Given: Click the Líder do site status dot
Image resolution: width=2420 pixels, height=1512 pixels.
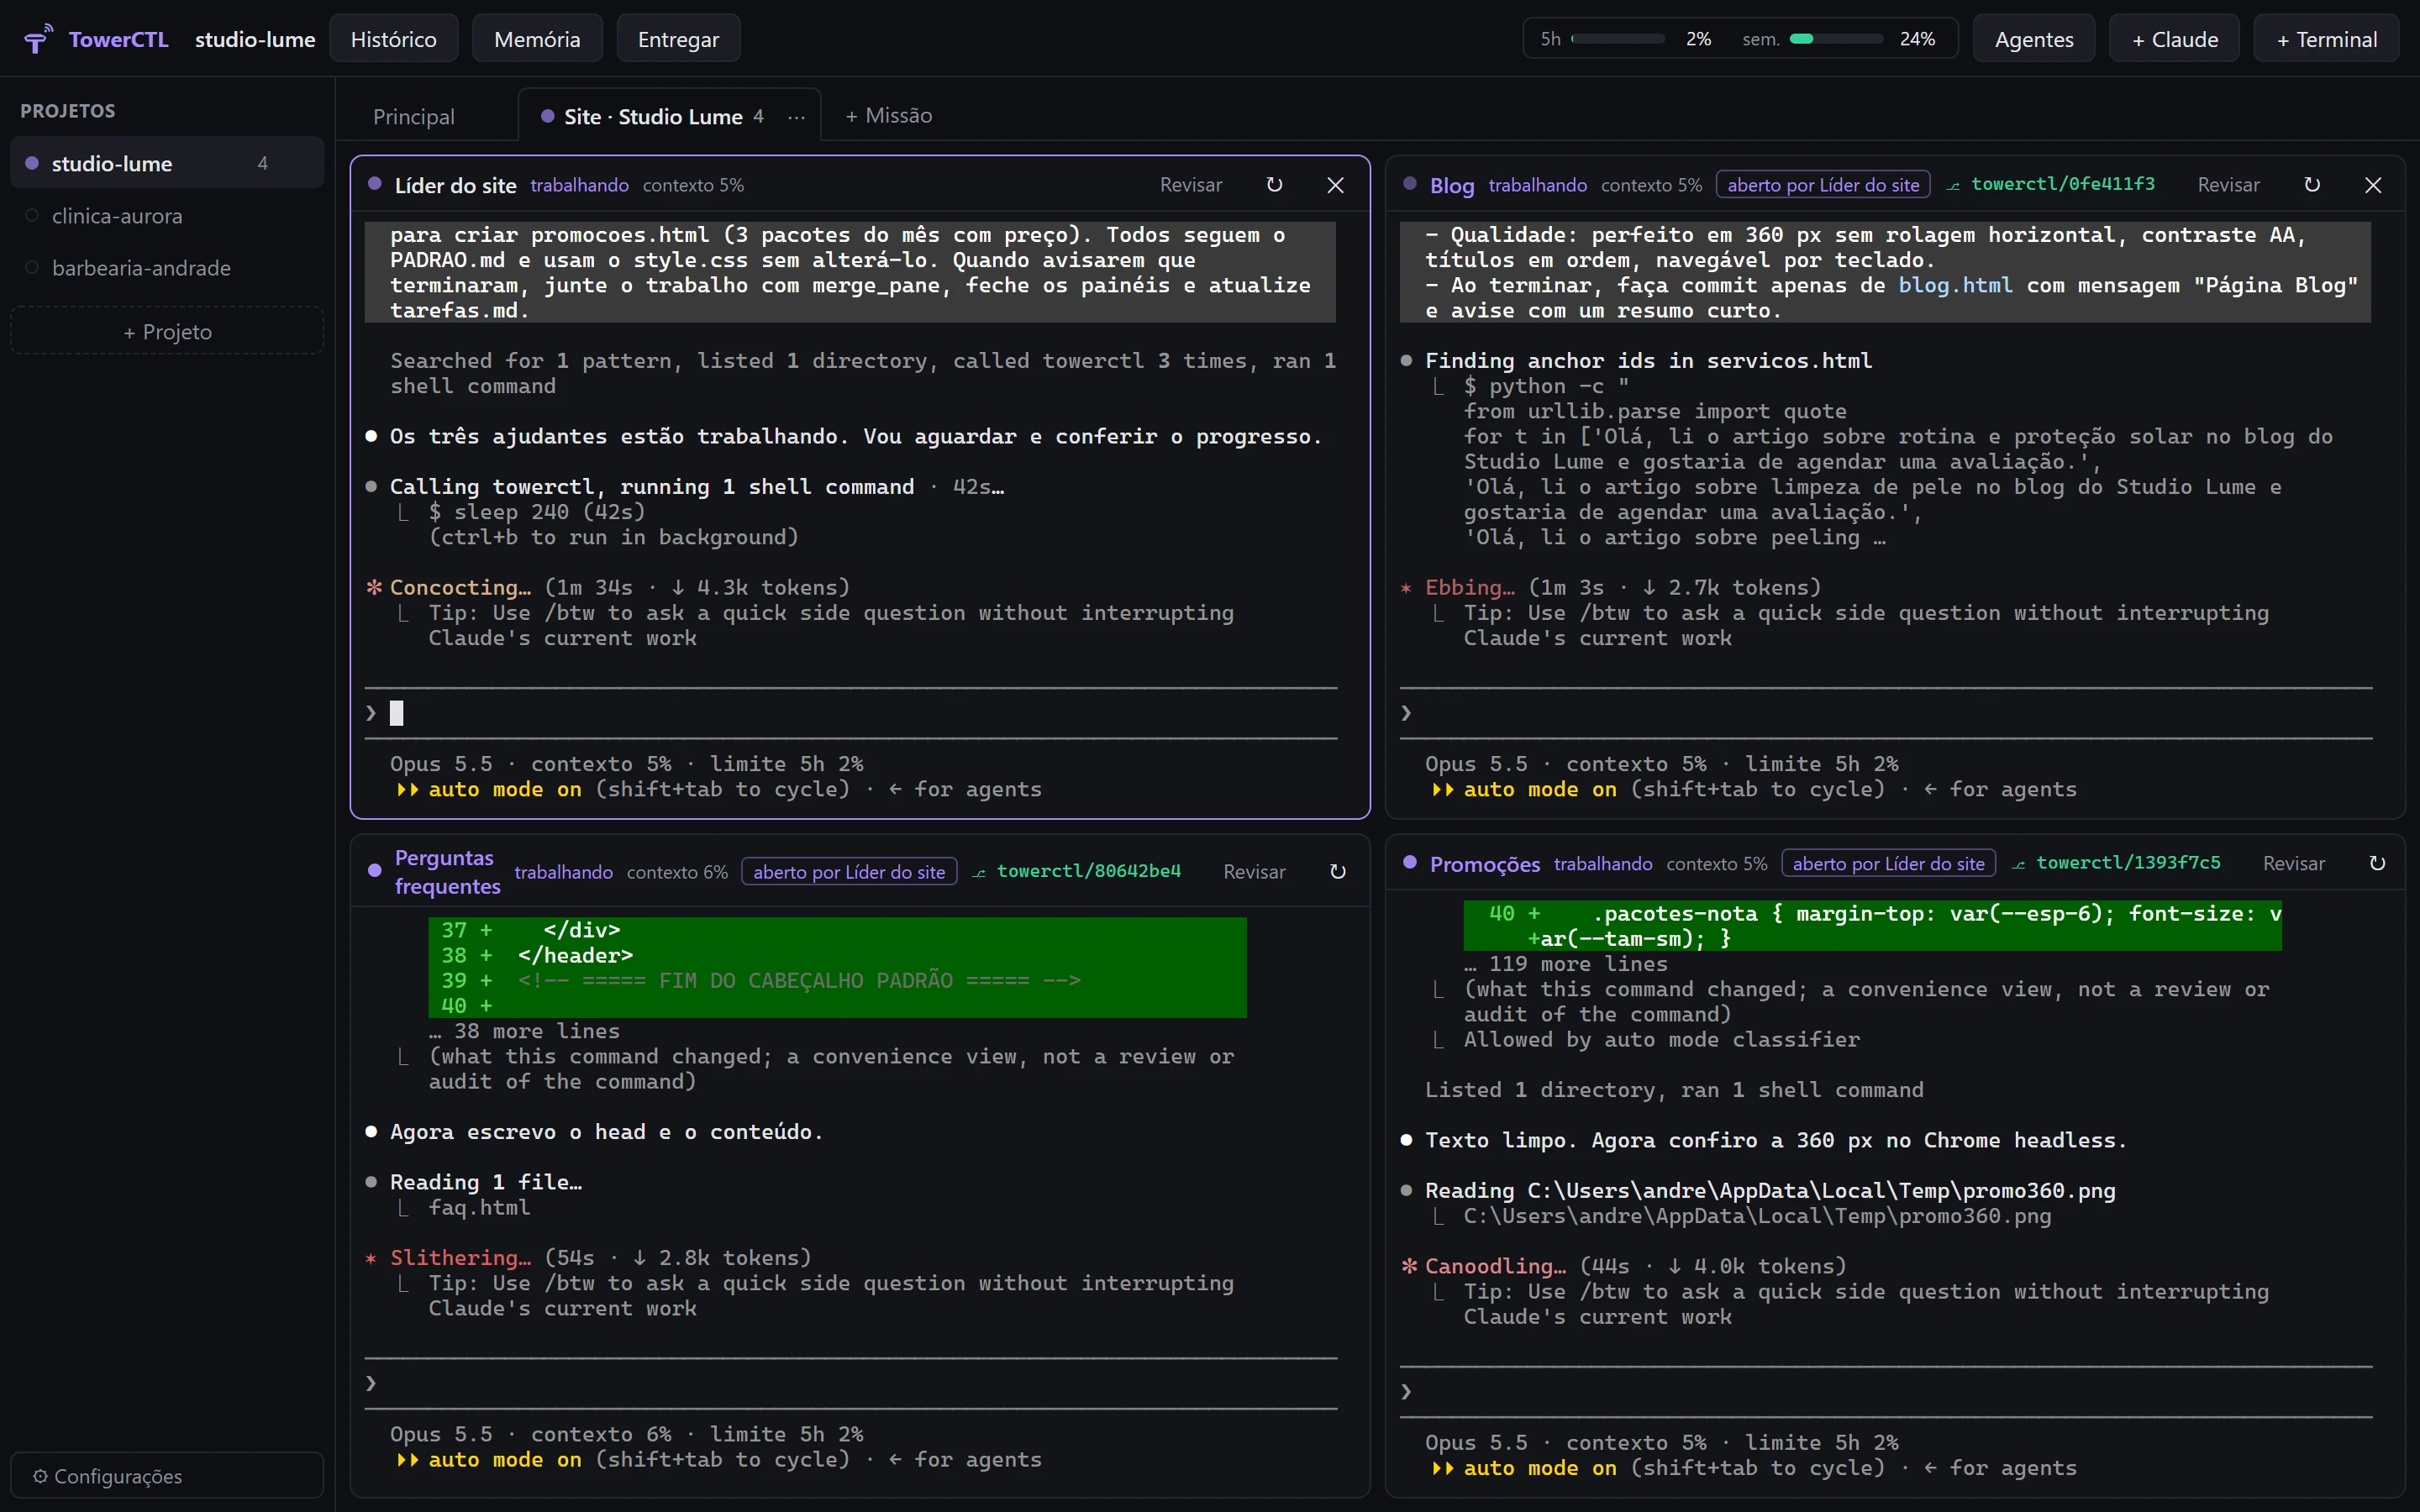Looking at the screenshot, I should (375, 184).
